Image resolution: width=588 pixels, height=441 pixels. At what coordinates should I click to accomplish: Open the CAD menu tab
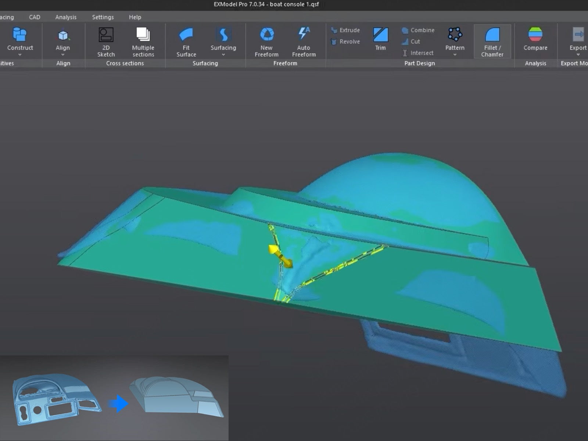click(35, 17)
